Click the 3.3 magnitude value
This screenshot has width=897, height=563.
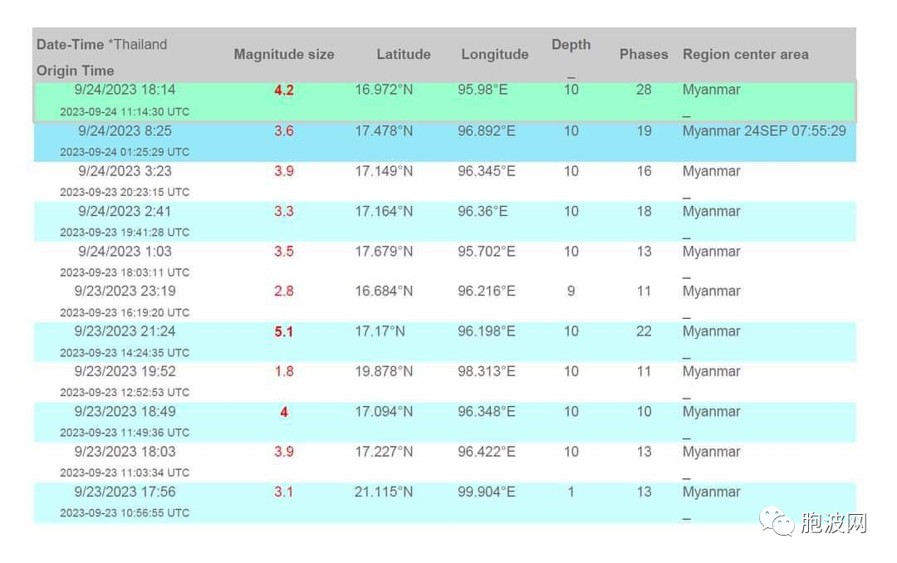[x=284, y=211]
